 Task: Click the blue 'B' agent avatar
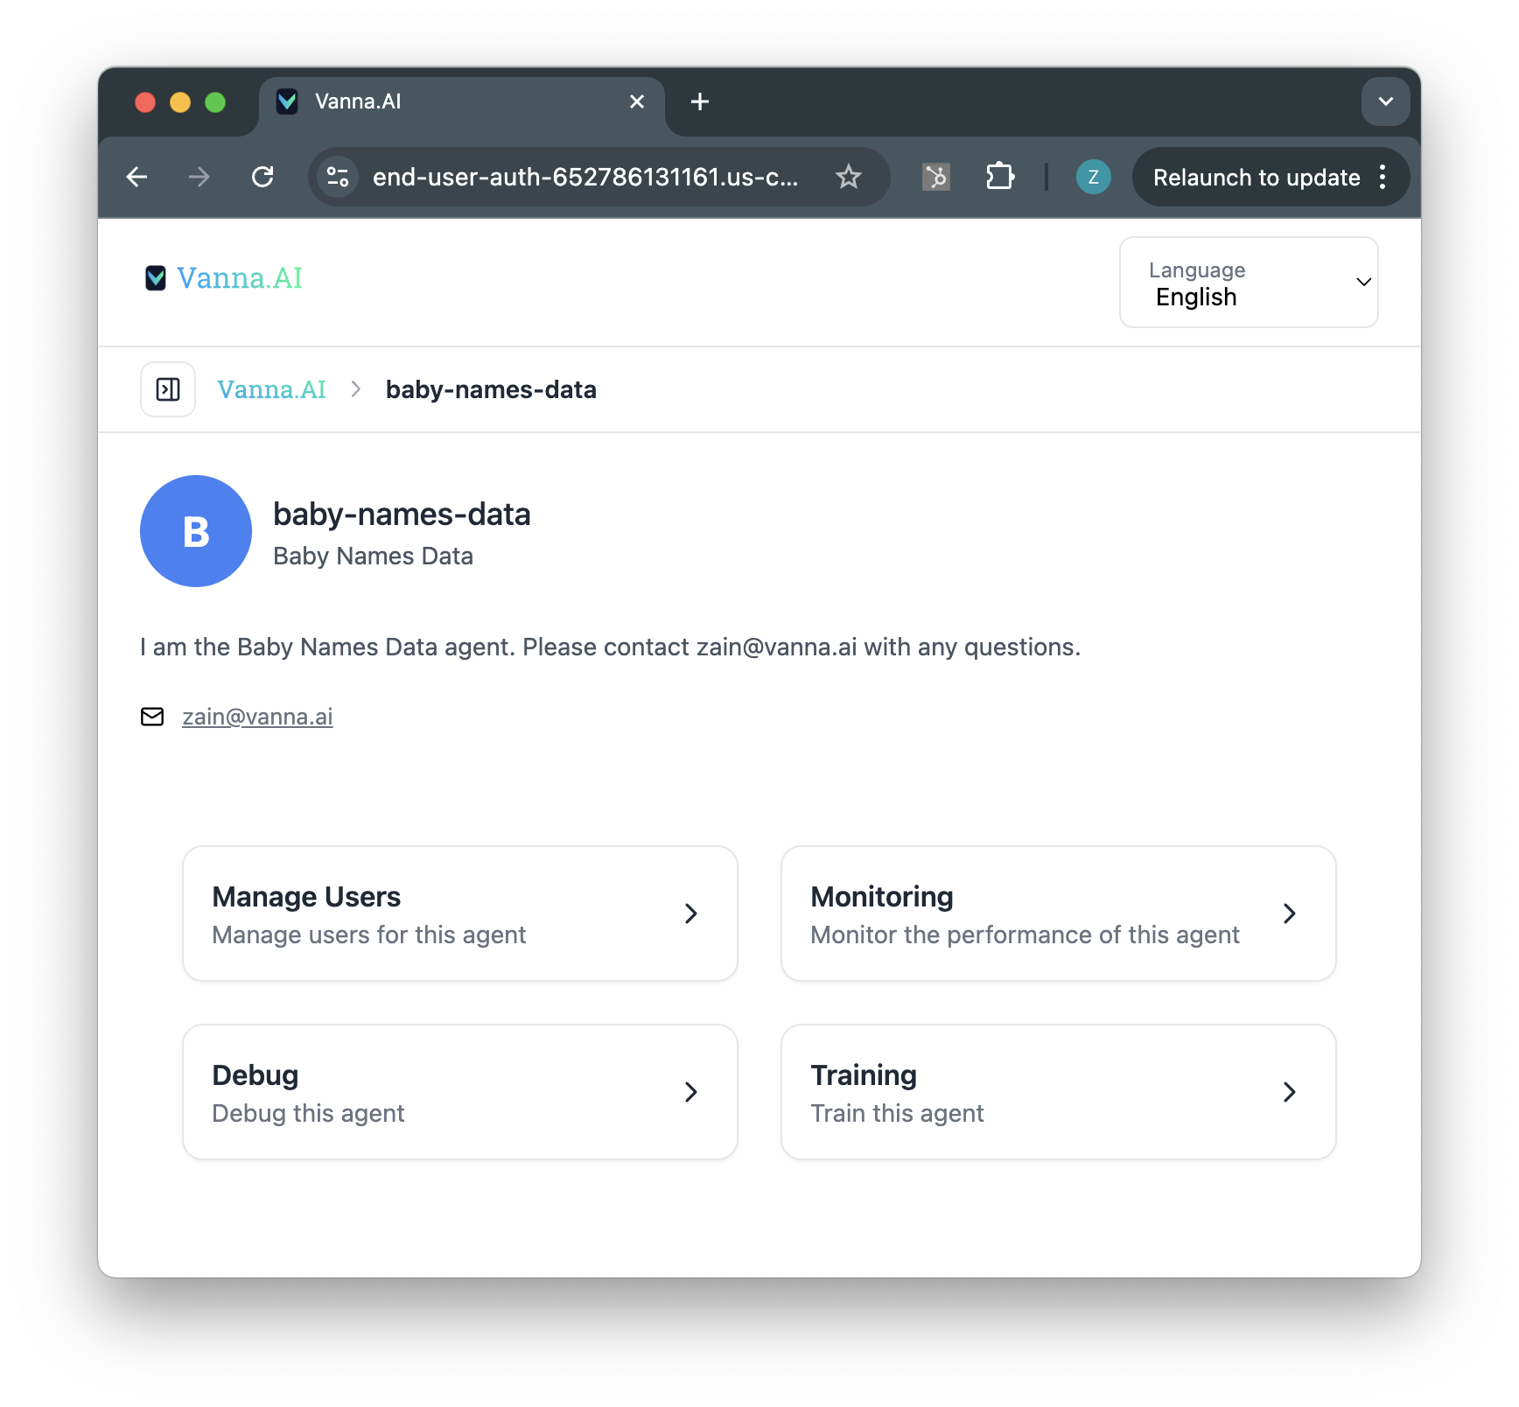pos(195,531)
